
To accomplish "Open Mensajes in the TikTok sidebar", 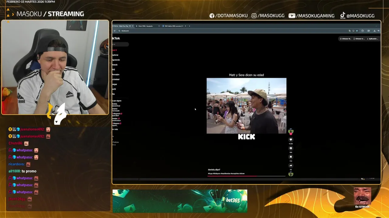I will [x=116, y=74].
